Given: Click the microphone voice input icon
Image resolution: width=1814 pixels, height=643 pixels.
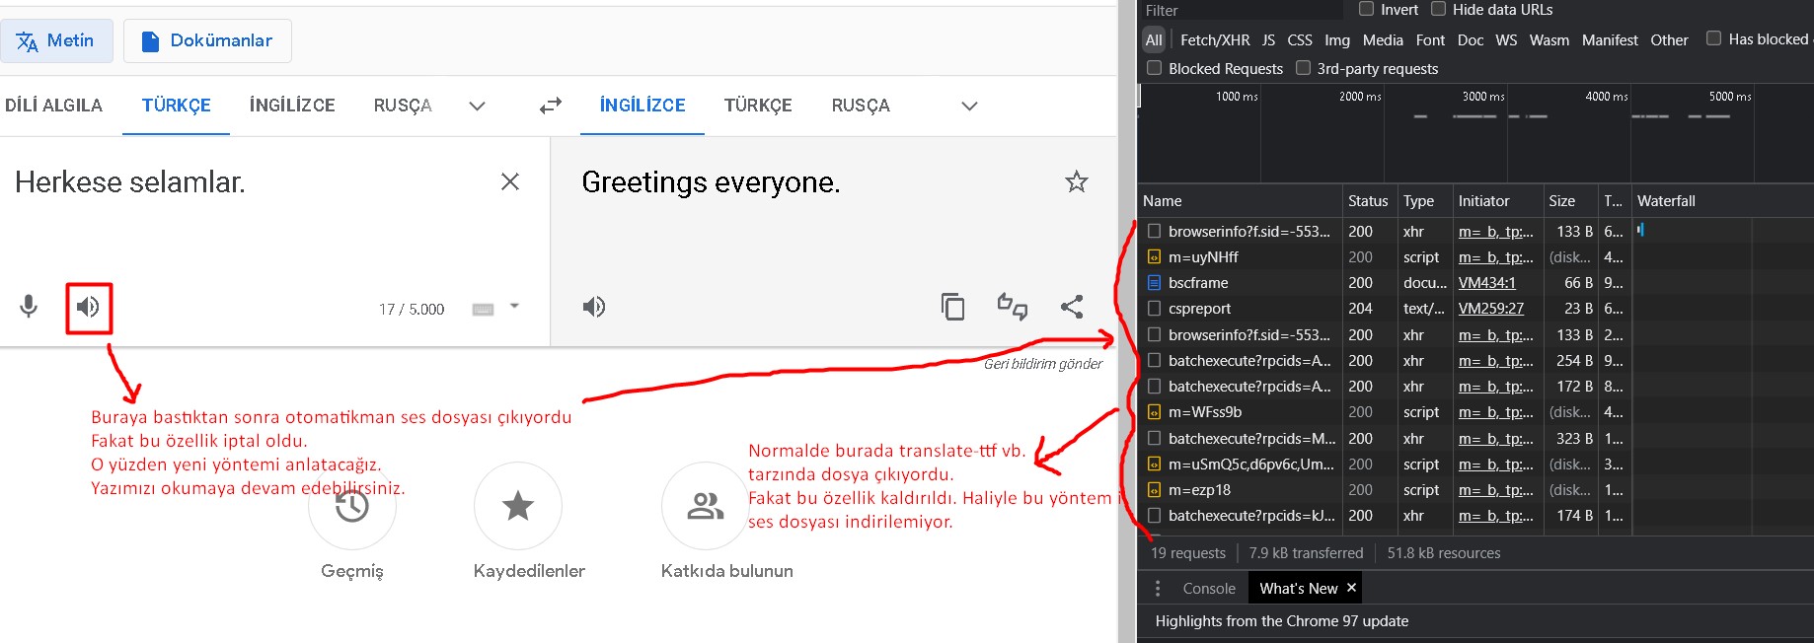Looking at the screenshot, I should (x=29, y=307).
